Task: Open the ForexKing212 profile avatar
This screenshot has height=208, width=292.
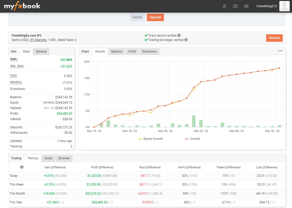Action: (x=284, y=6)
